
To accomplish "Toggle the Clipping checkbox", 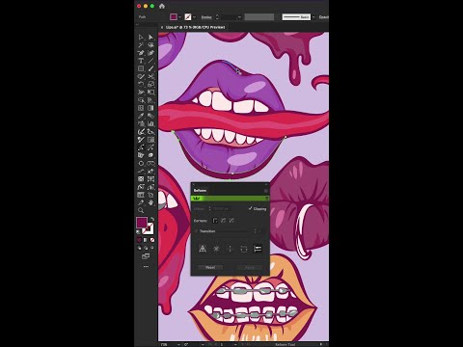I will point(250,208).
